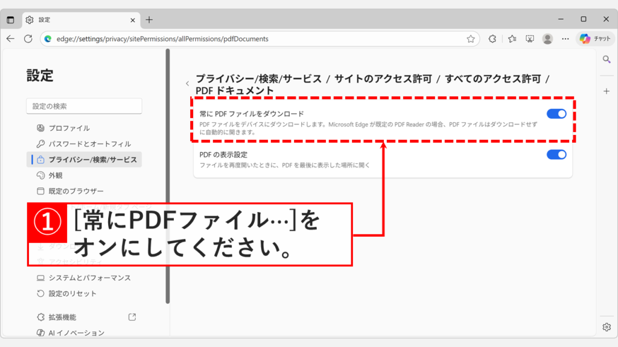
Task: Click the browser profile avatar icon
Action: [x=547, y=39]
